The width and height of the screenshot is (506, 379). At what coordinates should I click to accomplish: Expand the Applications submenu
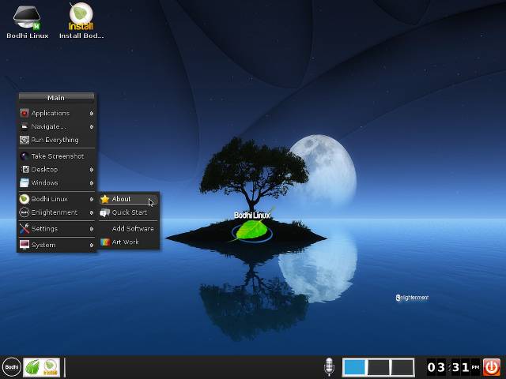(55, 113)
